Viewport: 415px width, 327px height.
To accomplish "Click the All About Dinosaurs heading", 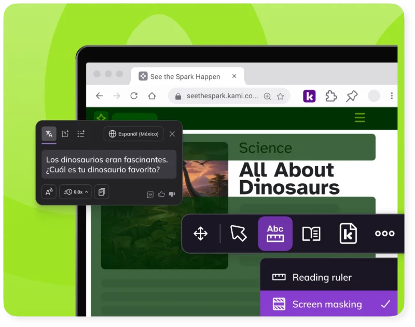I will coord(289,179).
